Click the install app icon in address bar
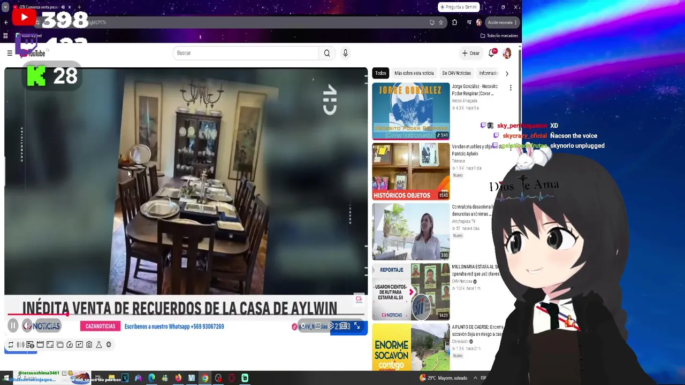Image resolution: width=685 pixels, height=385 pixels. [x=432, y=22]
